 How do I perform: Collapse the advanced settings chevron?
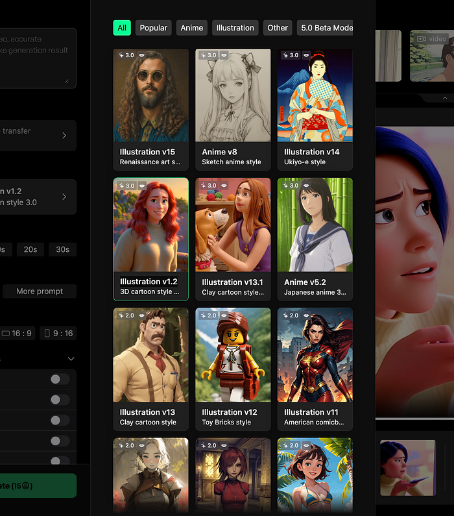pos(71,359)
